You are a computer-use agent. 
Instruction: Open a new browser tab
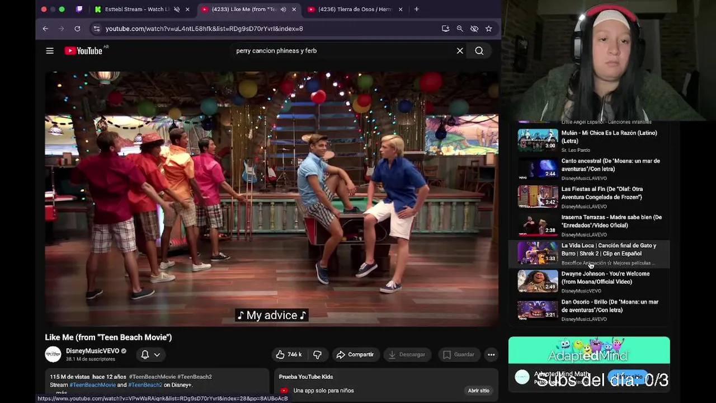416,9
